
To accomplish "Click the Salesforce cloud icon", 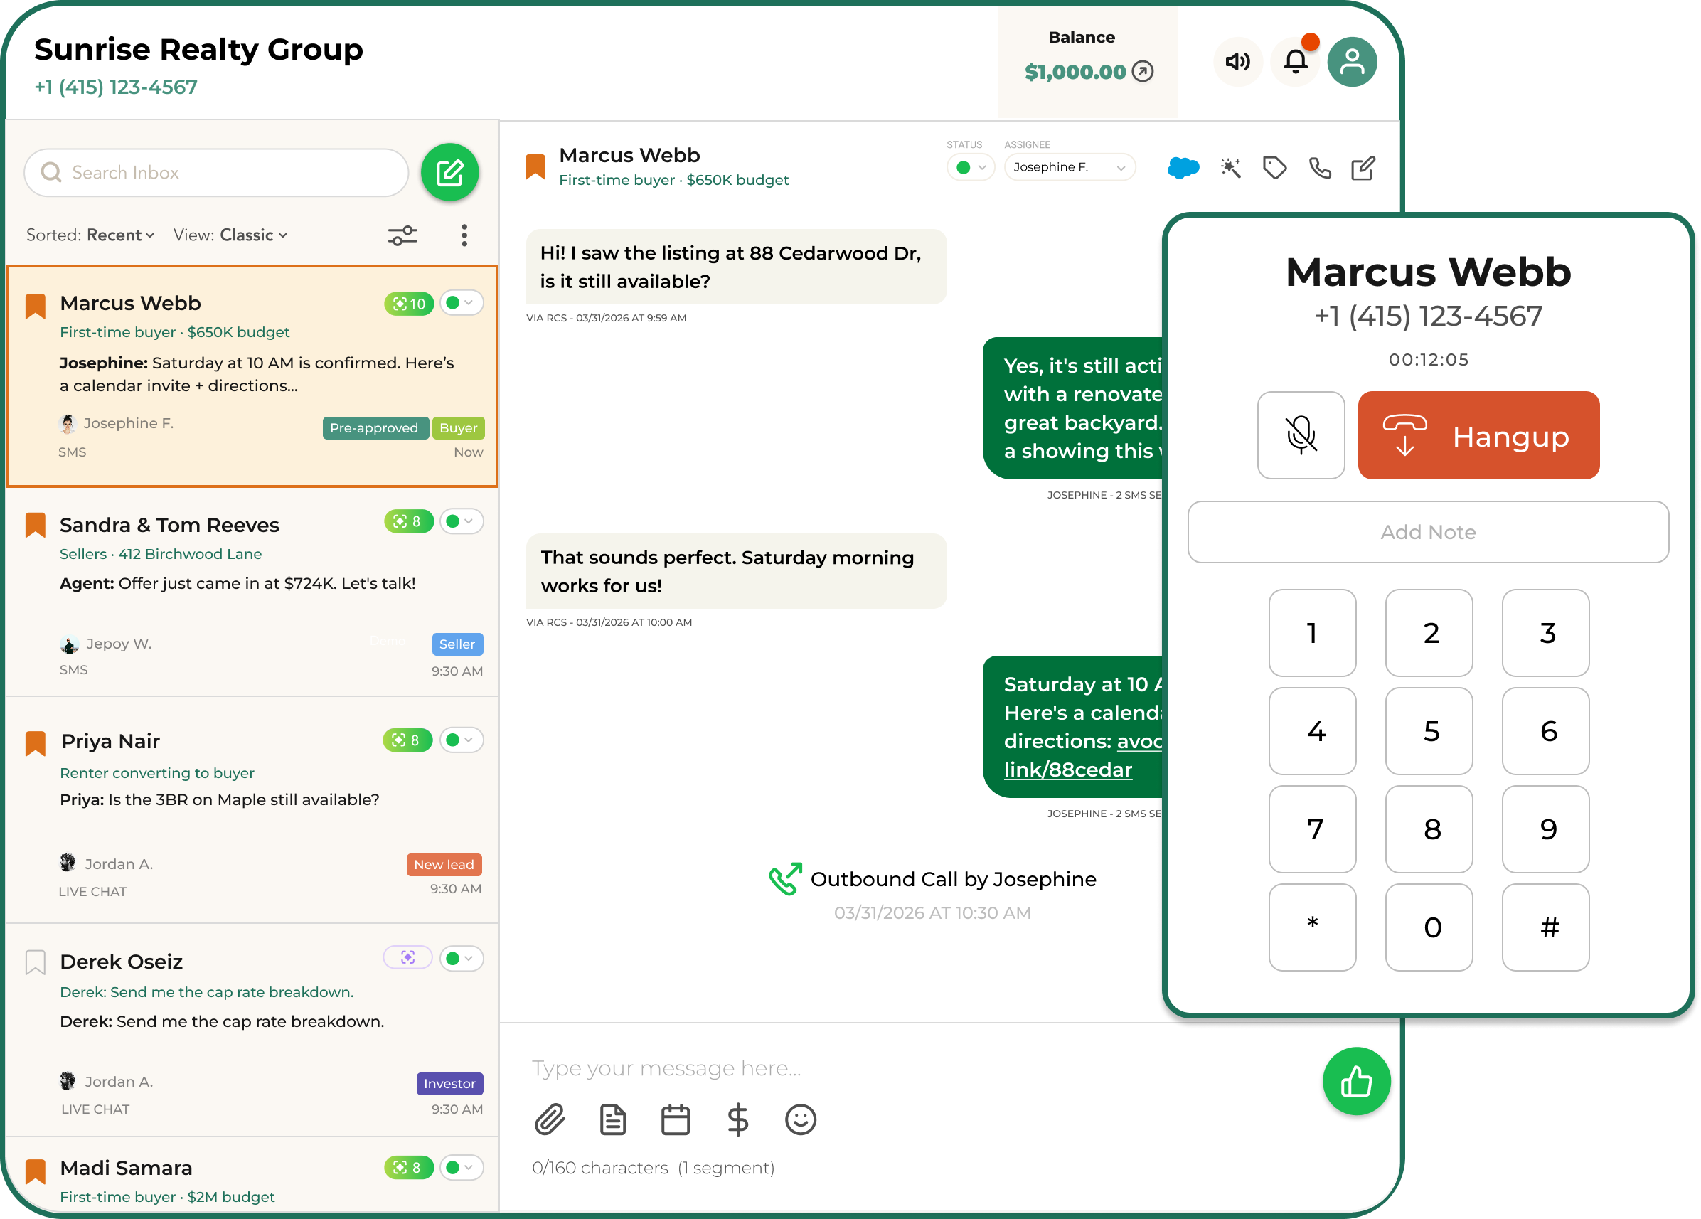I will (1183, 167).
